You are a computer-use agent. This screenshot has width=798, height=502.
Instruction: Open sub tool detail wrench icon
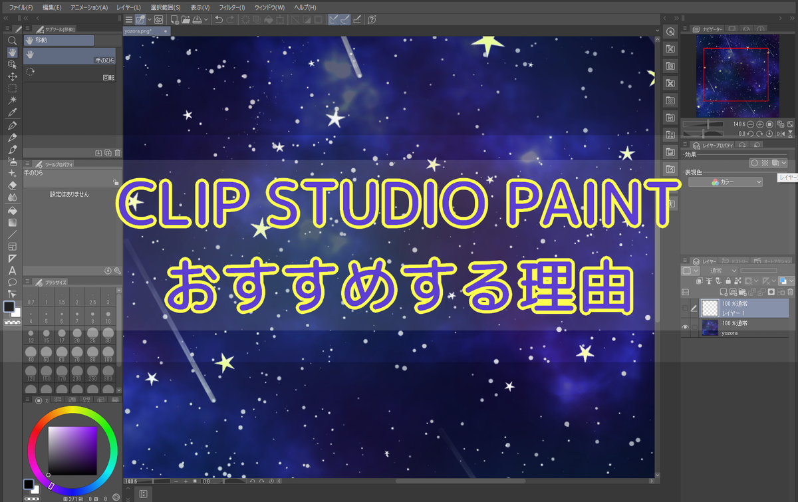pos(118,271)
